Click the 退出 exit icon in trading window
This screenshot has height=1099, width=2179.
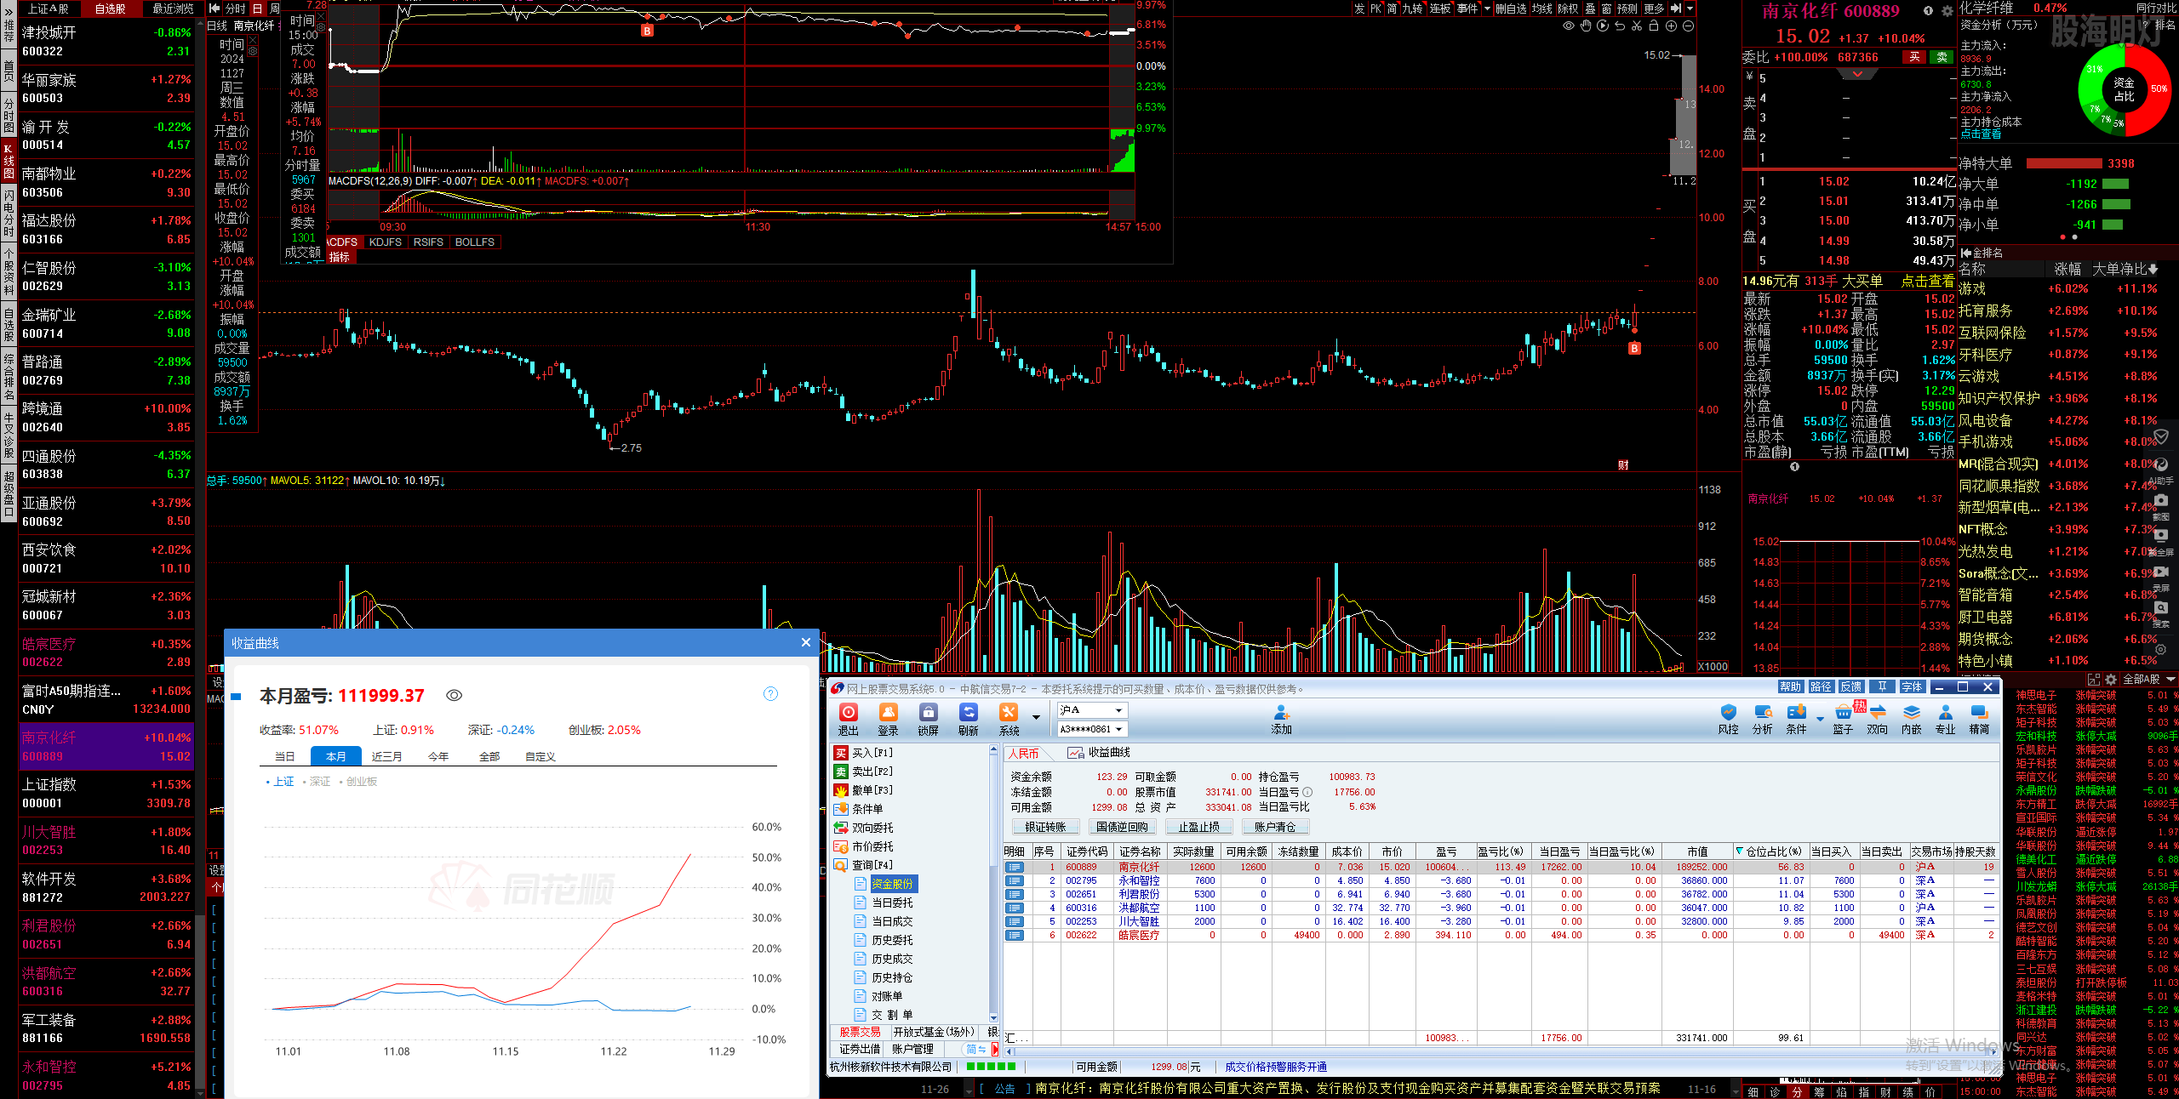tap(848, 719)
